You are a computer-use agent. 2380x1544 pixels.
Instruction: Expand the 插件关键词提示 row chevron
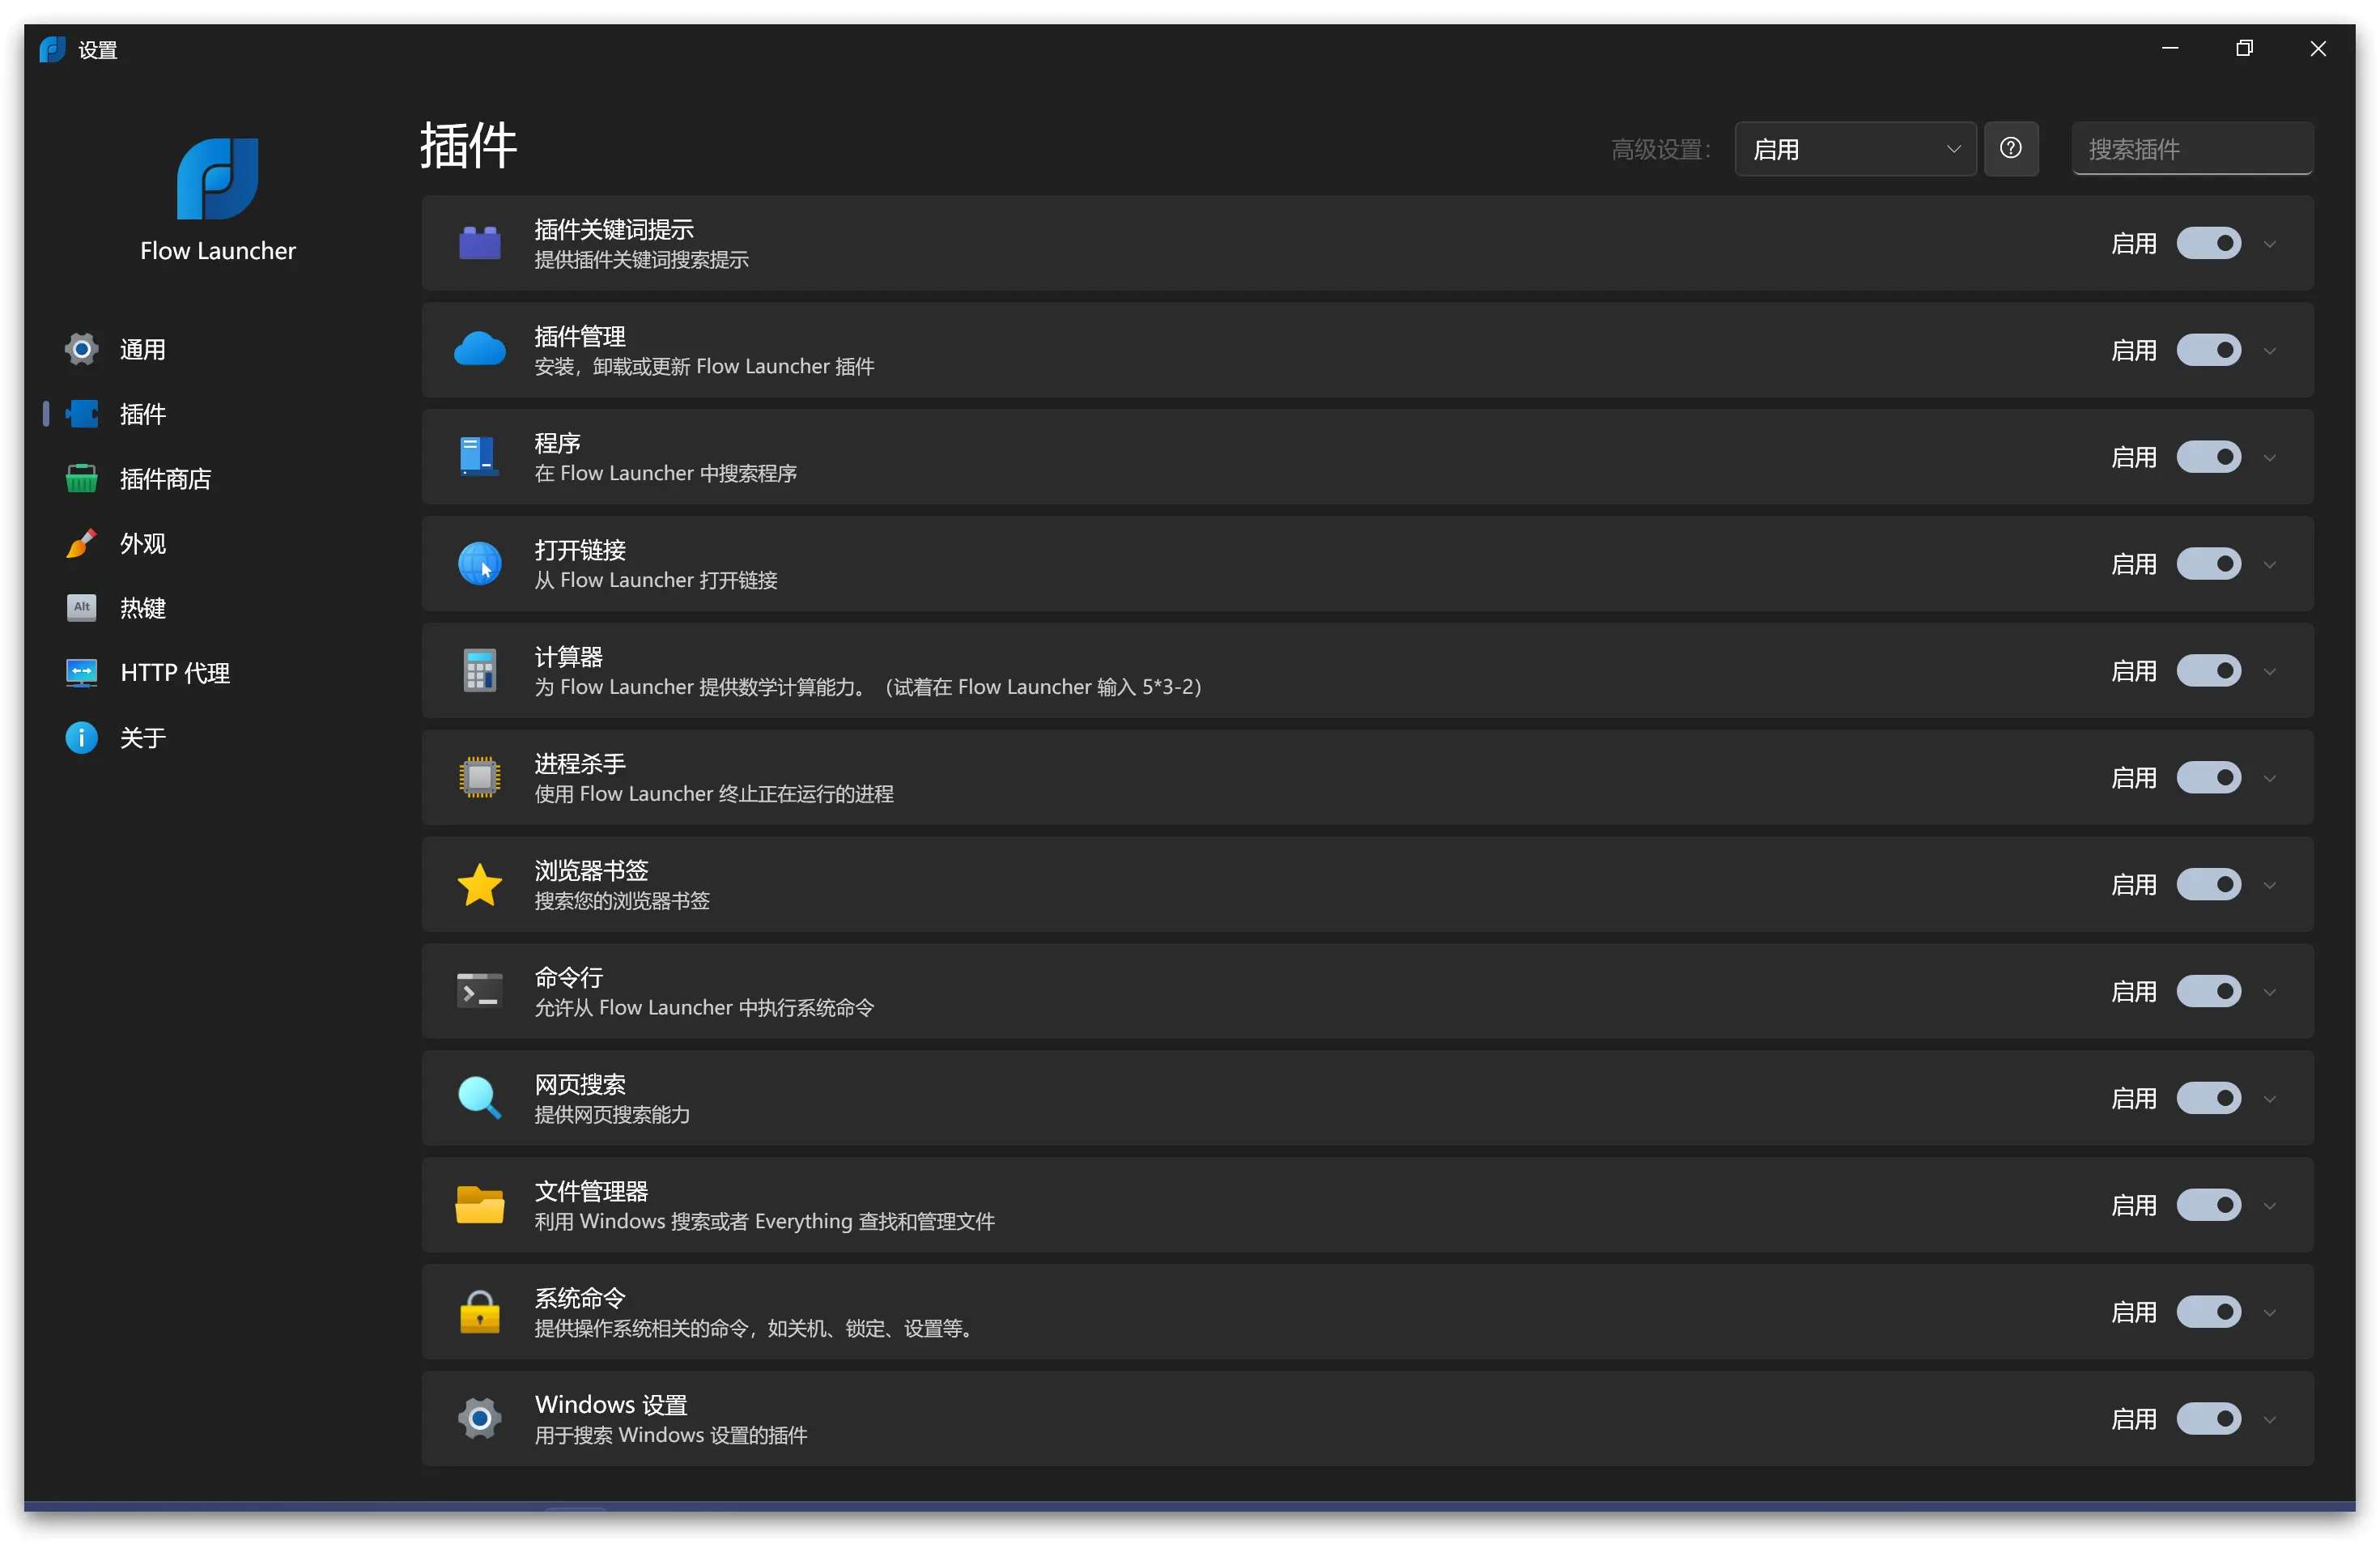[2269, 244]
